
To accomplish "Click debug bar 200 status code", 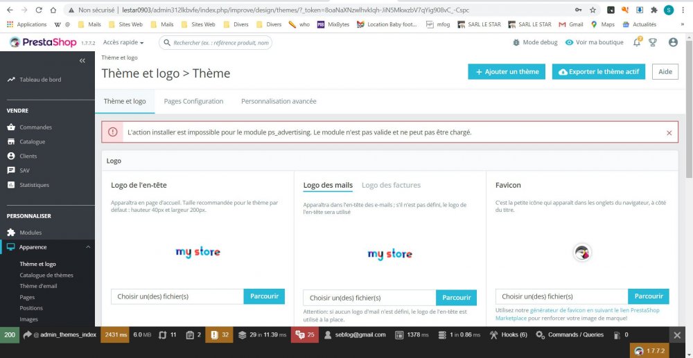I will click(10, 334).
